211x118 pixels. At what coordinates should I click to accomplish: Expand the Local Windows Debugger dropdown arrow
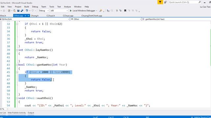click(x=97, y=11)
